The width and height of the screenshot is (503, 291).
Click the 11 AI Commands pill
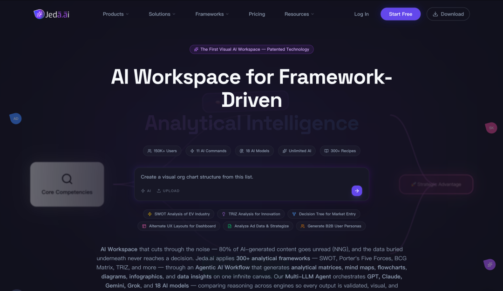(x=208, y=151)
